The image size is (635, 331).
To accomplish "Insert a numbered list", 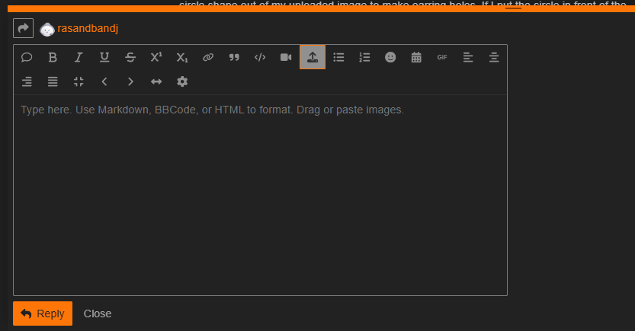I will [364, 57].
